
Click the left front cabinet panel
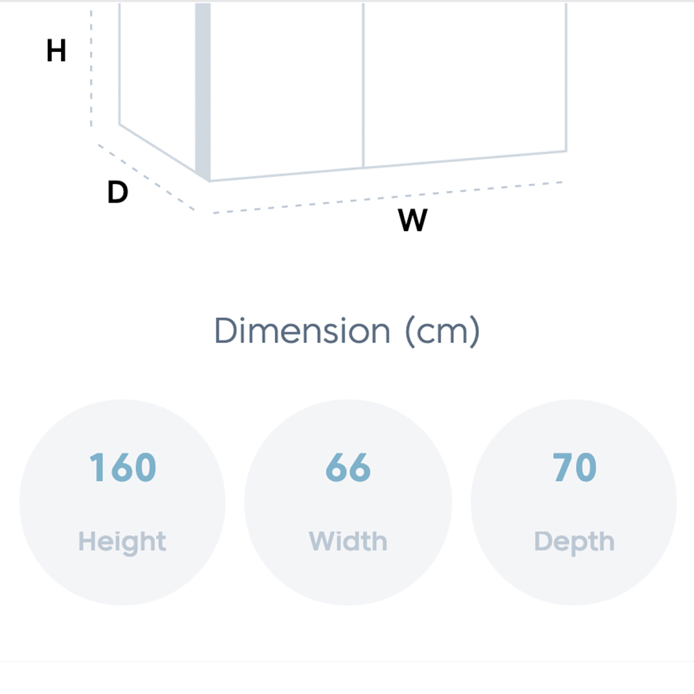287,89
